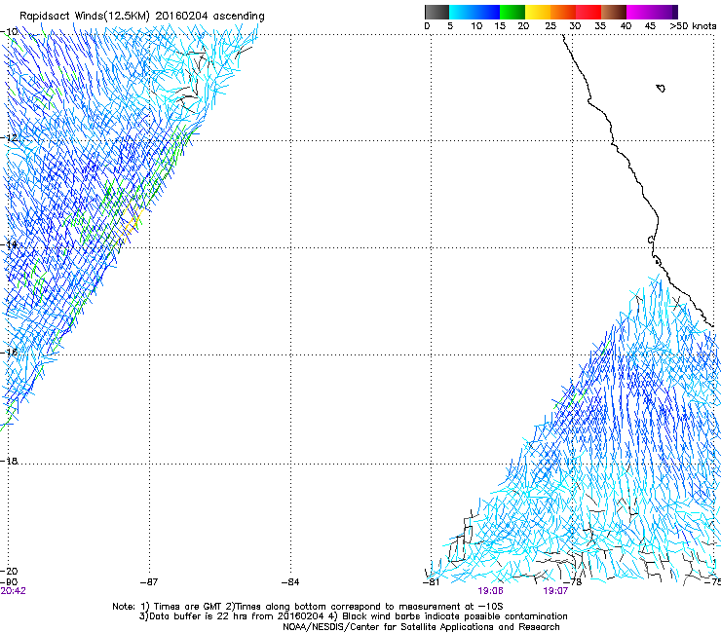Select the '-18' latitude label
Viewport: 721px width, 633px height.
coord(9,461)
